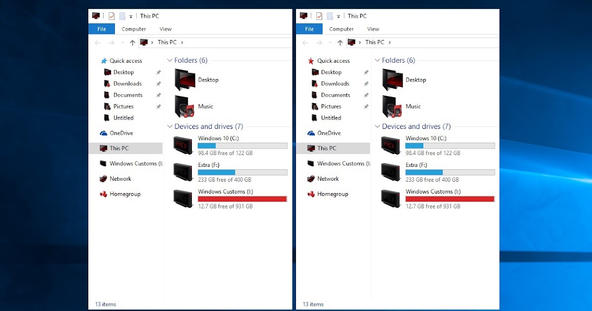
Task: Click New folder toolbar icon in right window
Action: click(x=330, y=16)
